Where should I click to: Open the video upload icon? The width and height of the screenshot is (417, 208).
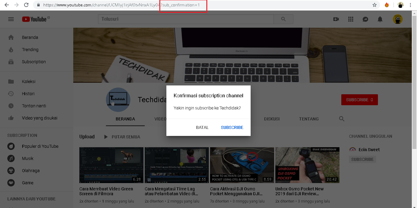tap(336, 19)
